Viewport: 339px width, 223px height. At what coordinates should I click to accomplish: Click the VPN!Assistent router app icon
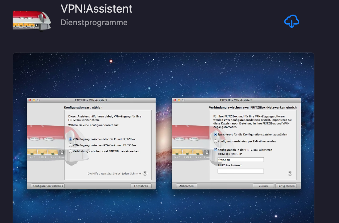[x=32, y=21]
